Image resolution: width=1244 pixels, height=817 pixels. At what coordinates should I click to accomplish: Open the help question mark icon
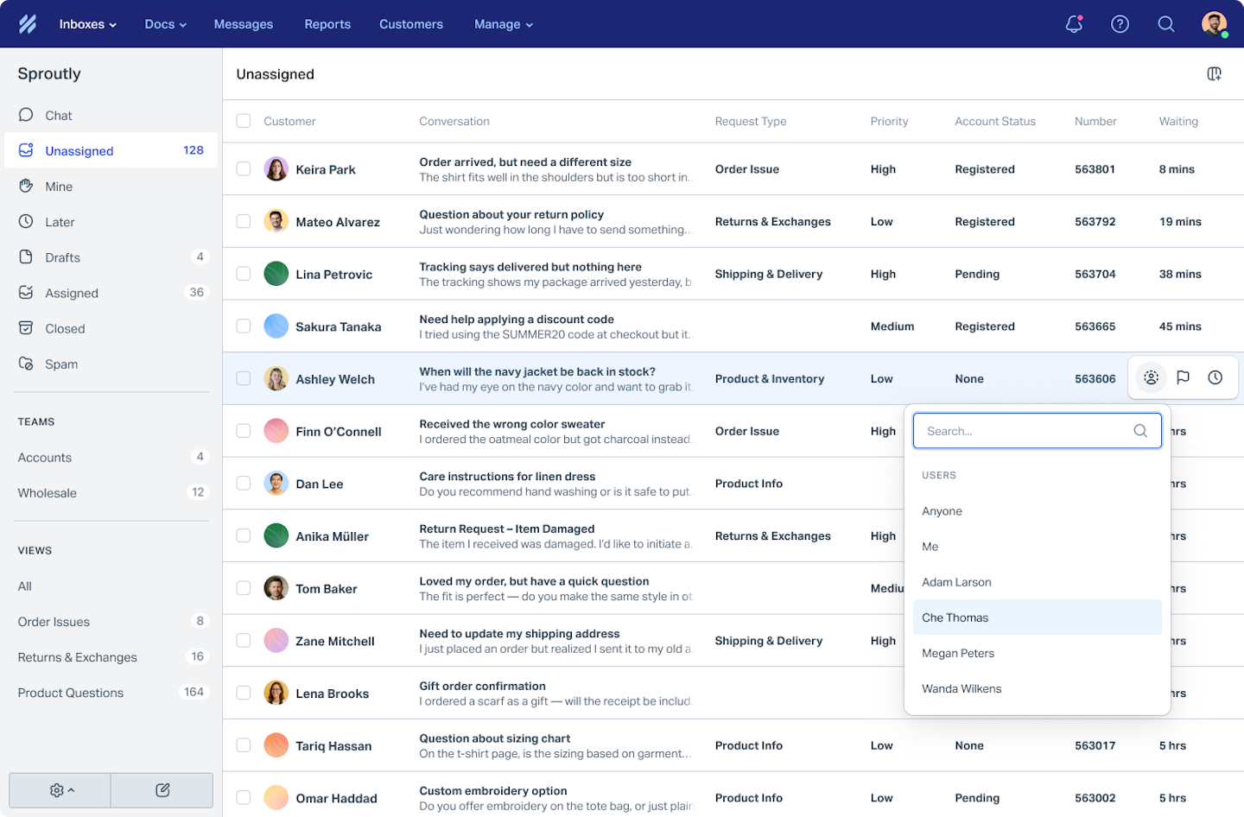(1120, 24)
